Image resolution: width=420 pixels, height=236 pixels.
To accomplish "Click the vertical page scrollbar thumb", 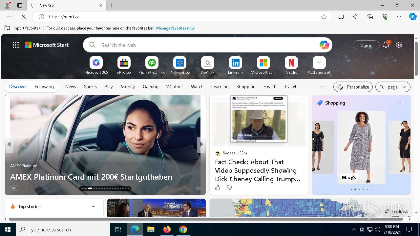I will pyautogui.click(x=416, y=58).
